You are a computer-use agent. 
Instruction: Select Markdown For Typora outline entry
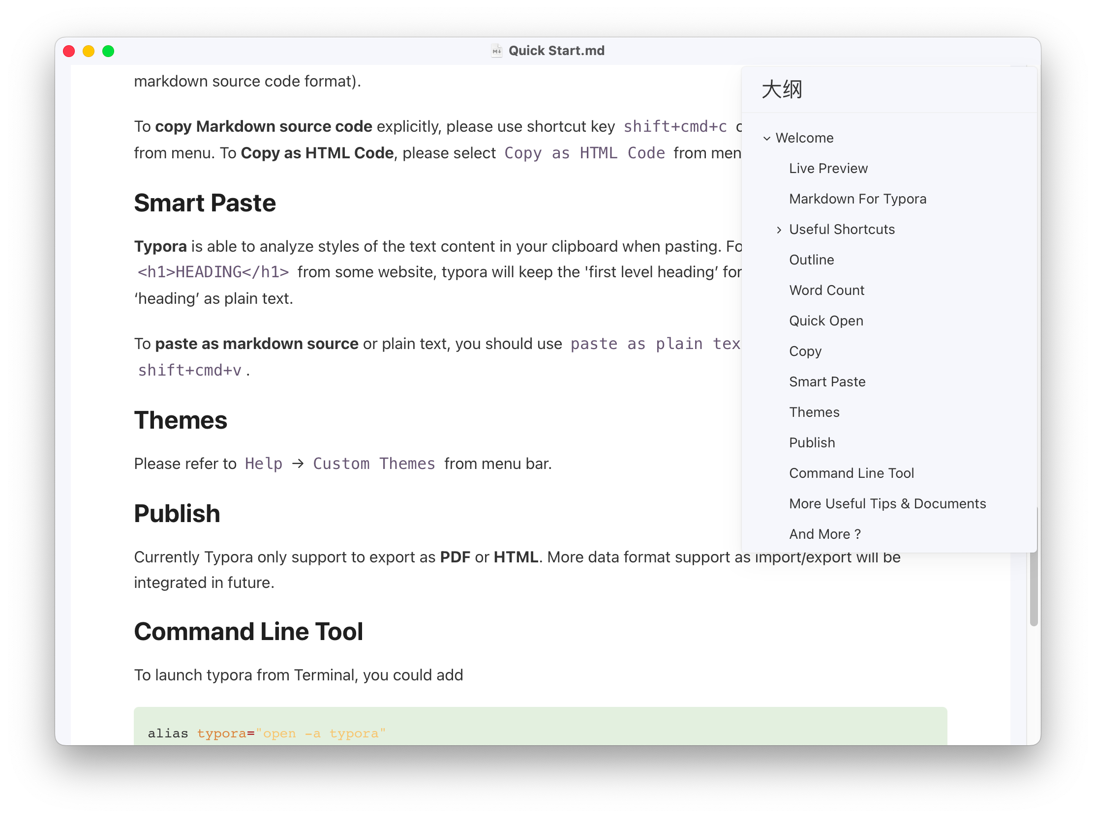pos(857,199)
